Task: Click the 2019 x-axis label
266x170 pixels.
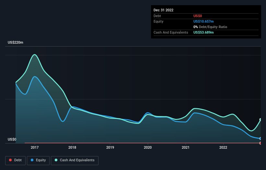Action: [x=110, y=147]
